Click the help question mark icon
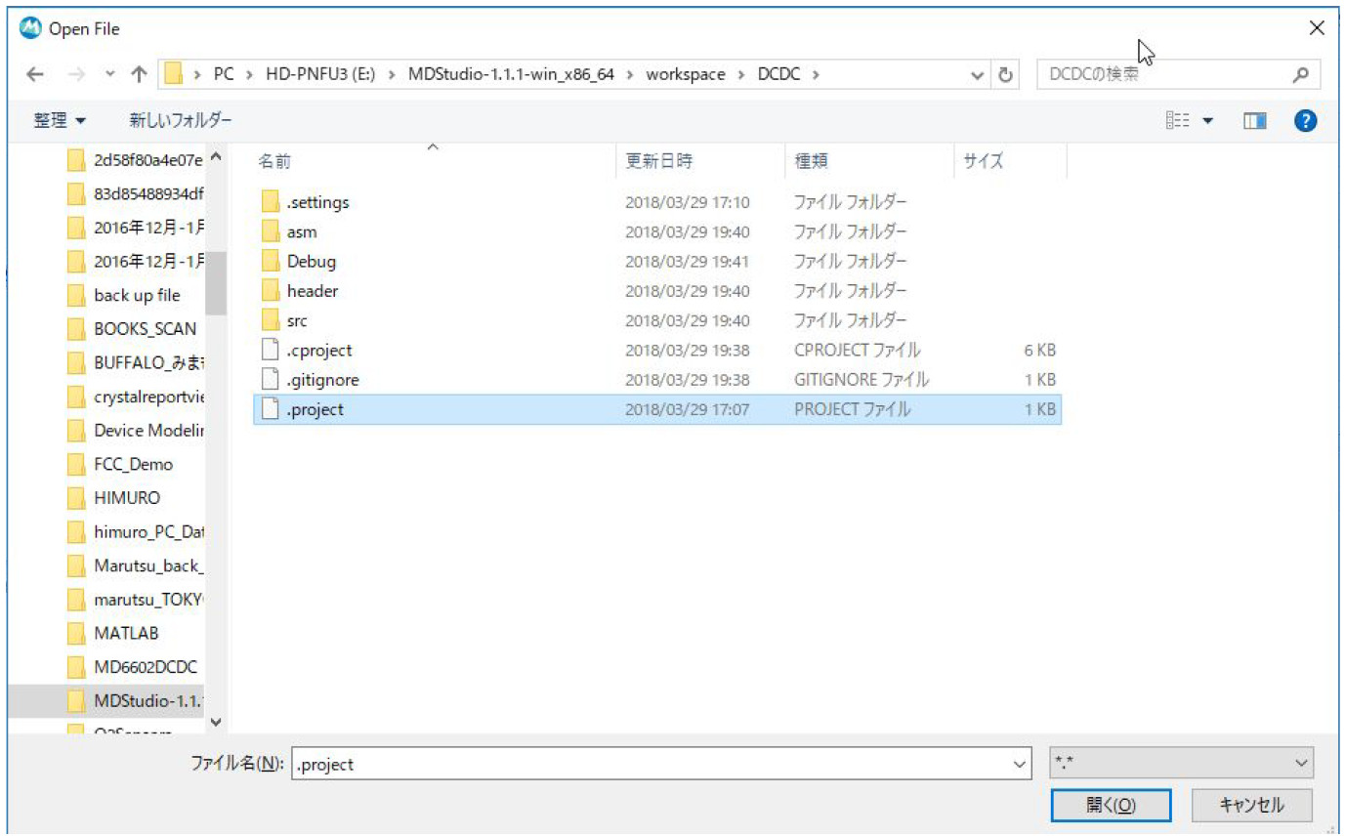The height and width of the screenshot is (836, 1345). pyautogui.click(x=1305, y=121)
